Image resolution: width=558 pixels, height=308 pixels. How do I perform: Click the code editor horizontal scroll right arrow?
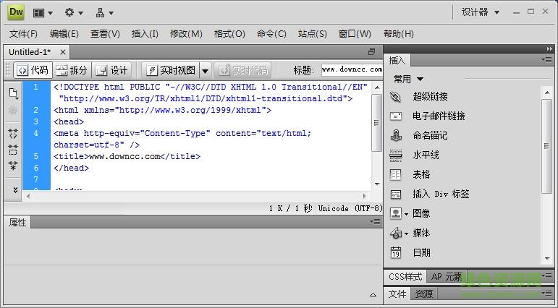pos(365,196)
